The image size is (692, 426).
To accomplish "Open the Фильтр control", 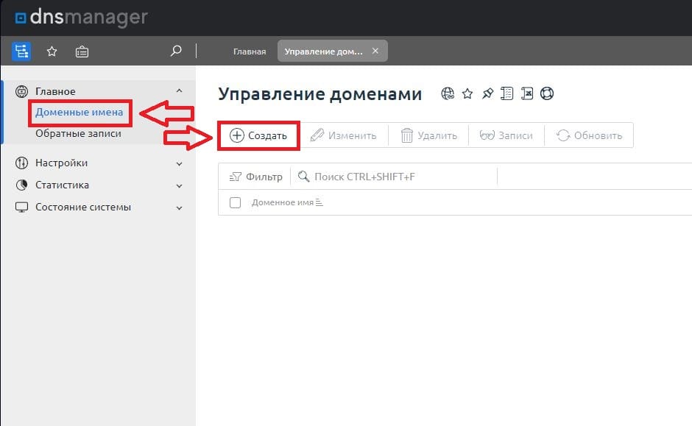I will coord(255,177).
